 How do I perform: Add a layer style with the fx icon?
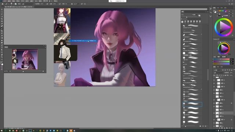[220, 128]
